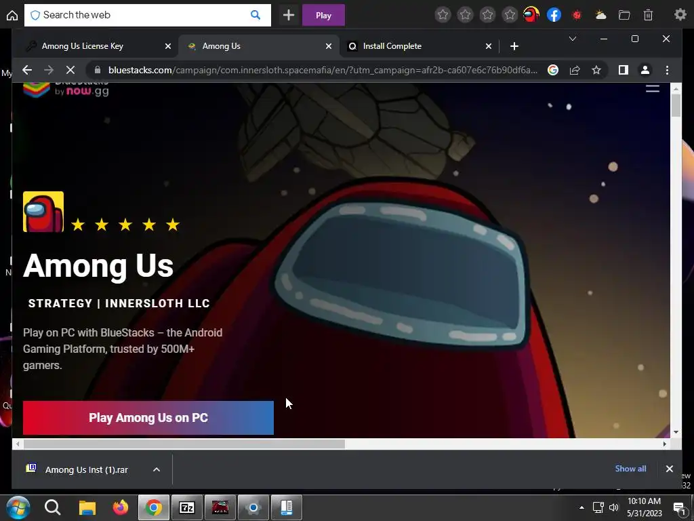View site info padlock icon

[98, 70]
